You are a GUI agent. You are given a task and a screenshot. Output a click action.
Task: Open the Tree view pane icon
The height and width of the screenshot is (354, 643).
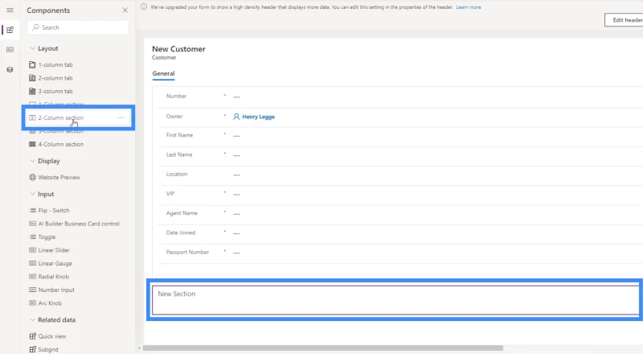pos(10,70)
